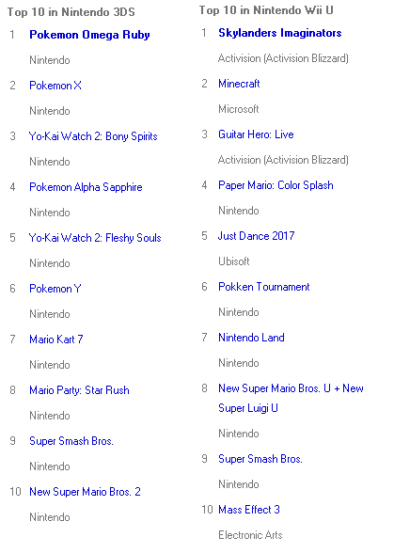Click the Mass Effect 3 link
The width and height of the screenshot is (394, 553).
(249, 510)
